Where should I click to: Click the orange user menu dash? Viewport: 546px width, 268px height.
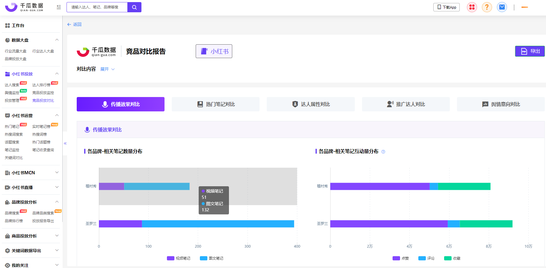click(x=525, y=7)
